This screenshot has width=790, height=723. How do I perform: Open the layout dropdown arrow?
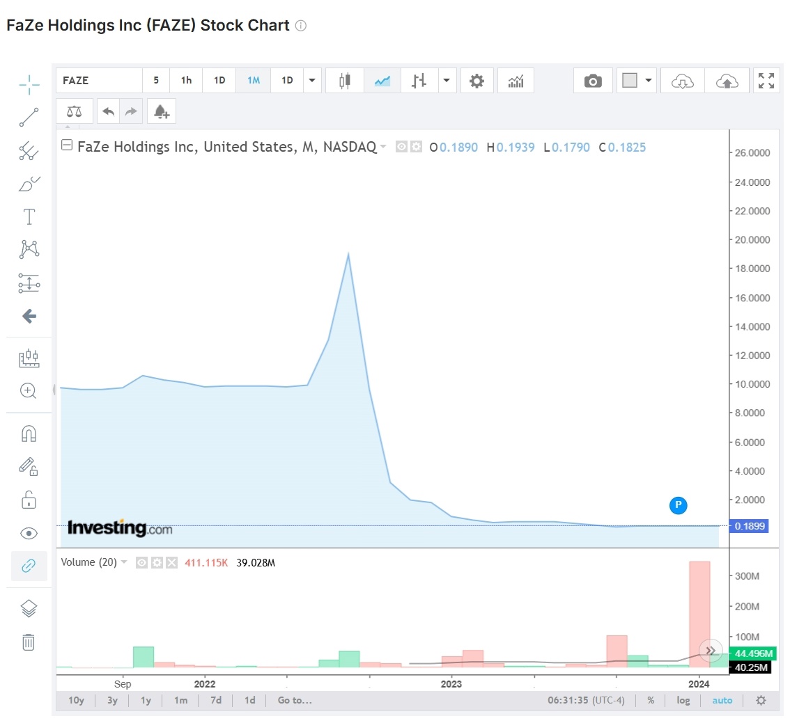click(x=649, y=81)
